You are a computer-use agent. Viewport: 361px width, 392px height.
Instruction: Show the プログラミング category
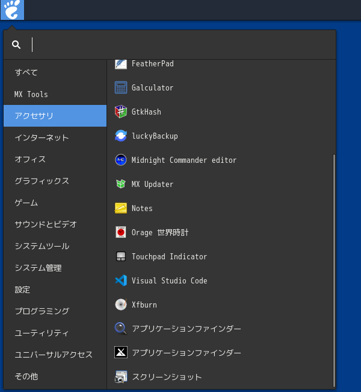[x=55, y=311]
